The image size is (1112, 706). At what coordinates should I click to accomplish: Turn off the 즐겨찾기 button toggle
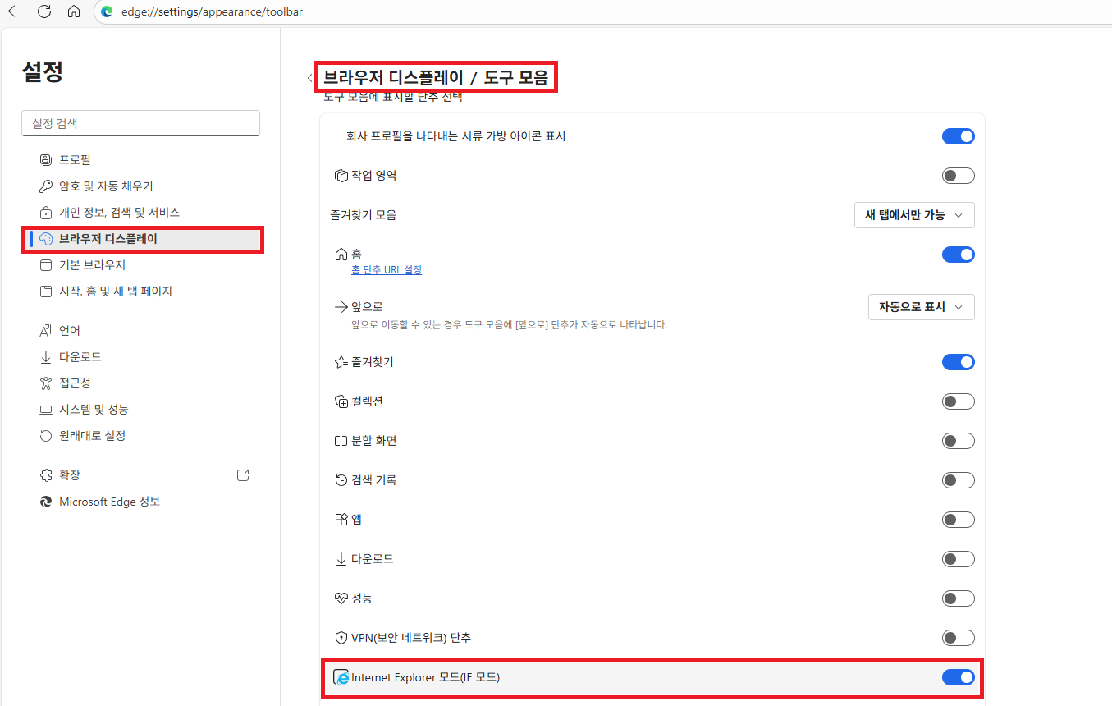click(958, 362)
